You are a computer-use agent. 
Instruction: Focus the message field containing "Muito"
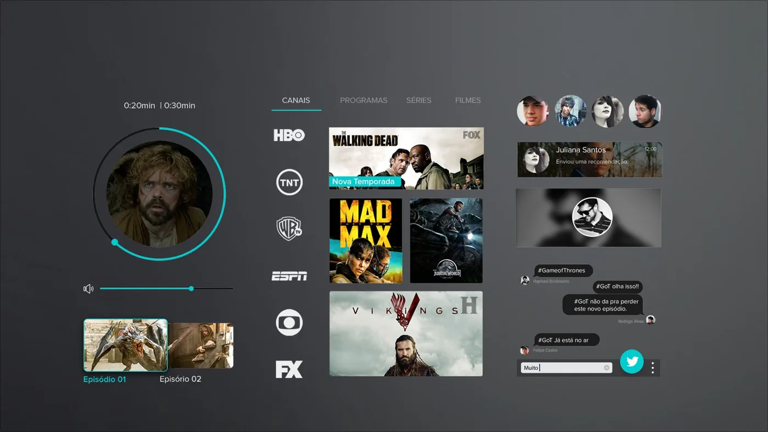[567, 368]
